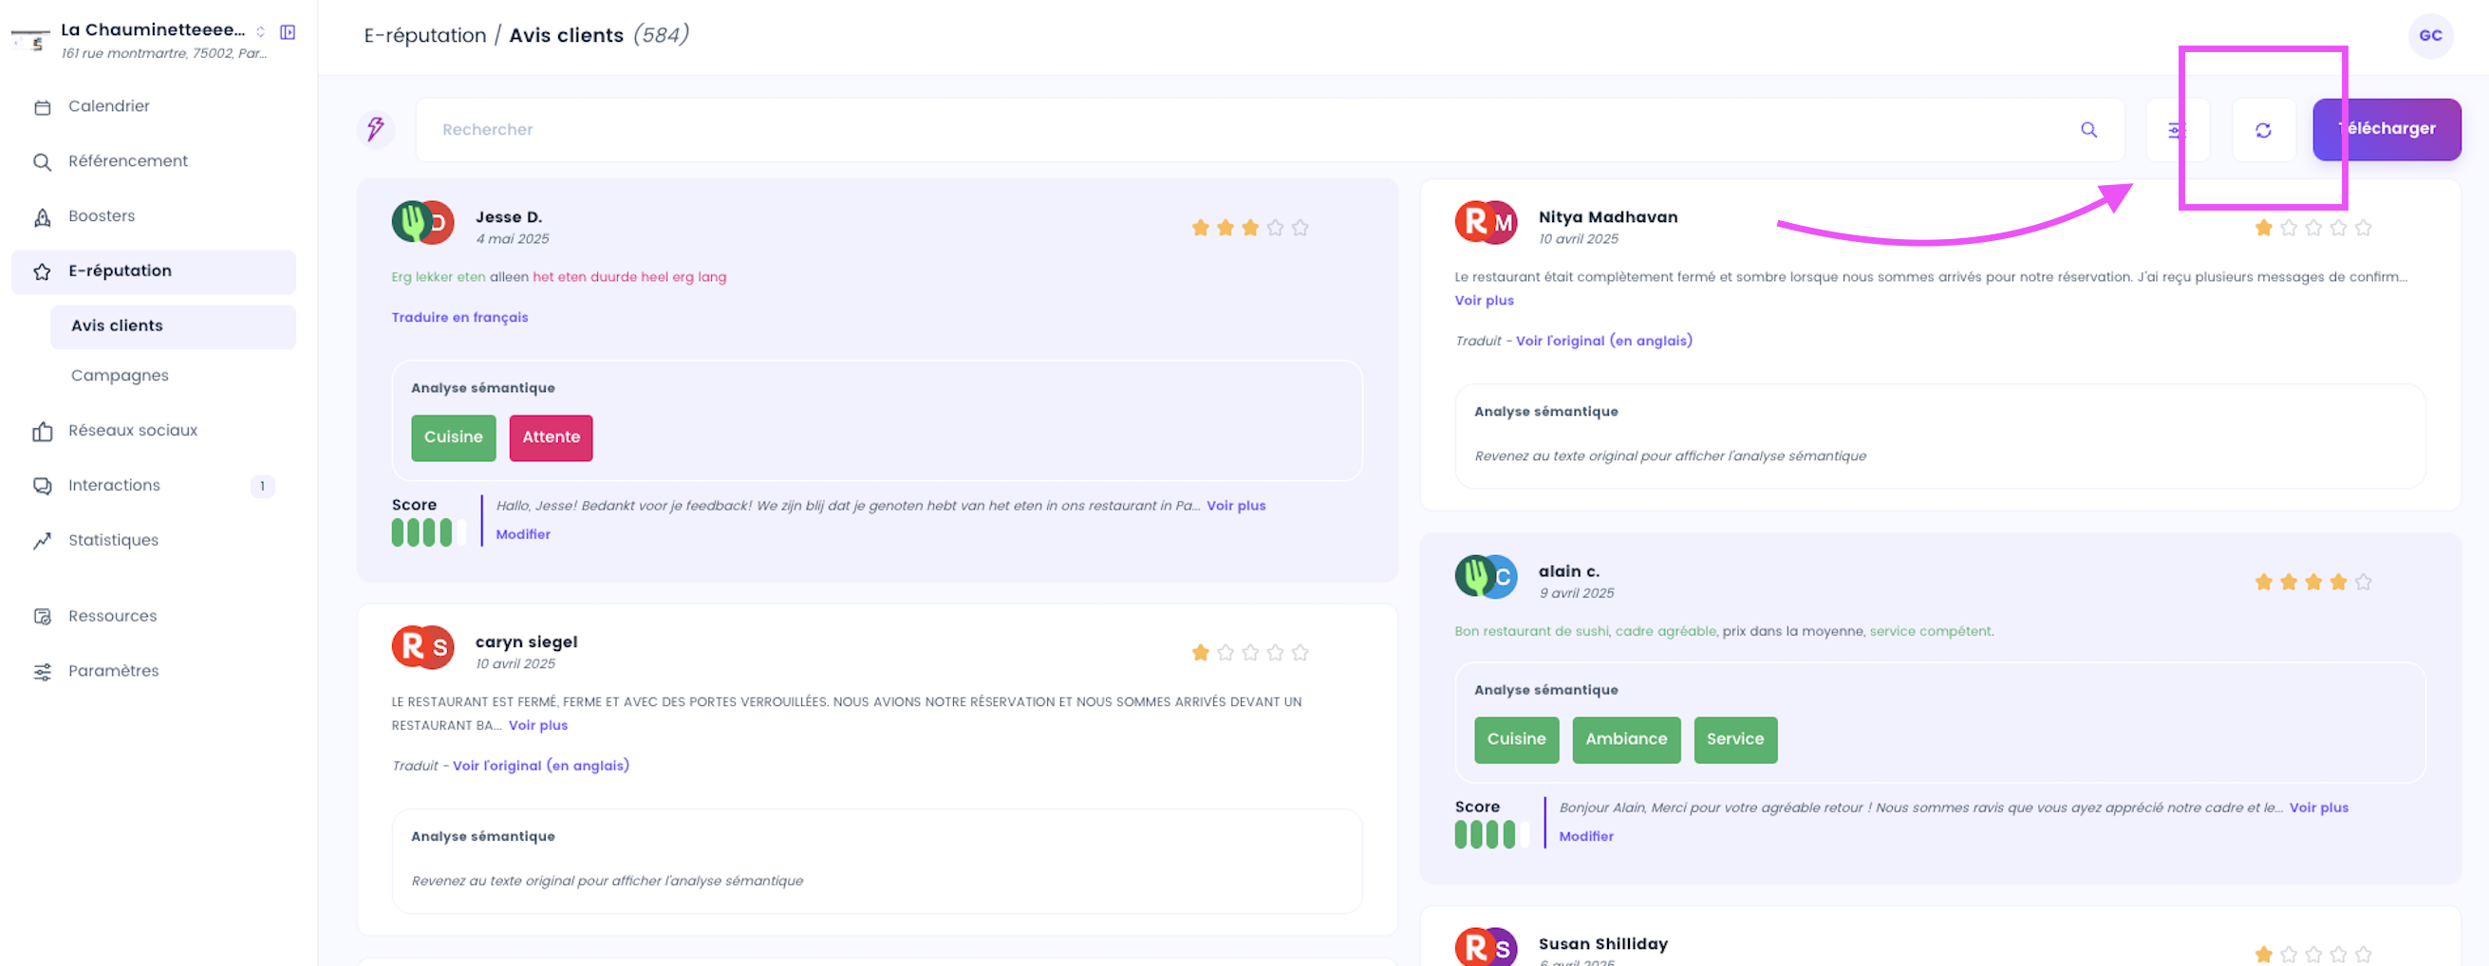Collapse the sidebar panel icon
The width and height of the screenshot is (2489, 966).
point(288,32)
